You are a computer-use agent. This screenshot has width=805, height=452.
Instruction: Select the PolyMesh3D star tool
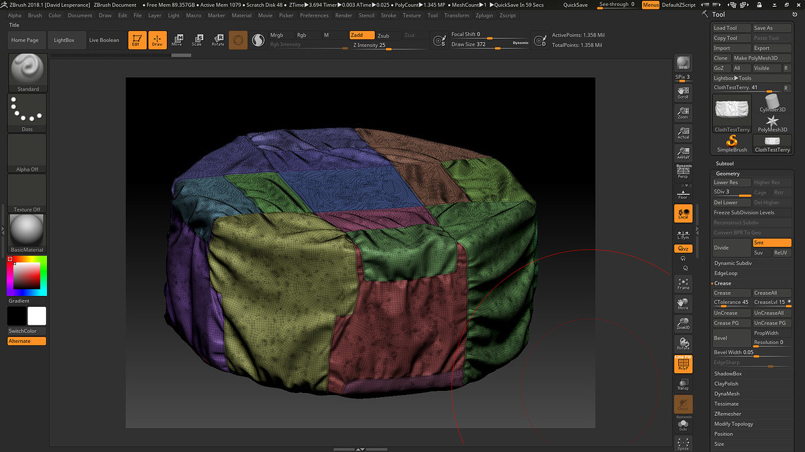[772, 123]
